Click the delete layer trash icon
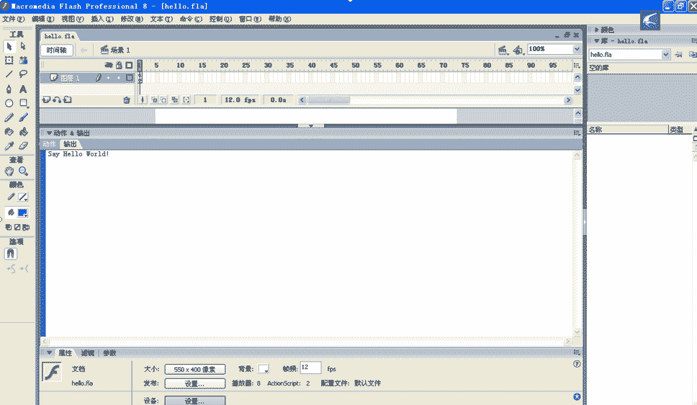 (x=127, y=100)
